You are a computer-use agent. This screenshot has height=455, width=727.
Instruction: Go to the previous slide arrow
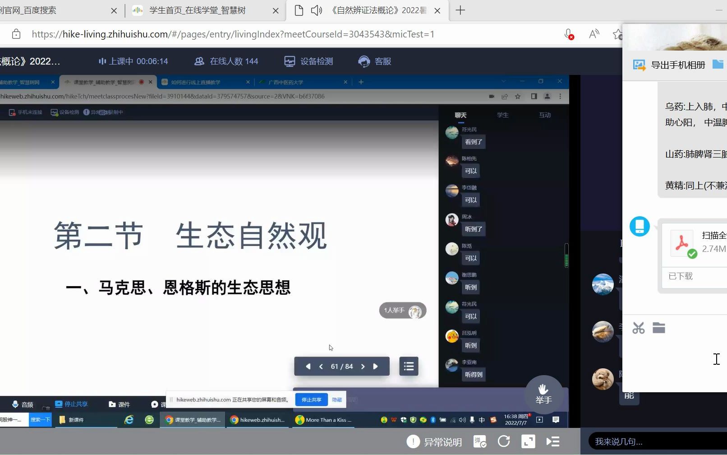321,367
